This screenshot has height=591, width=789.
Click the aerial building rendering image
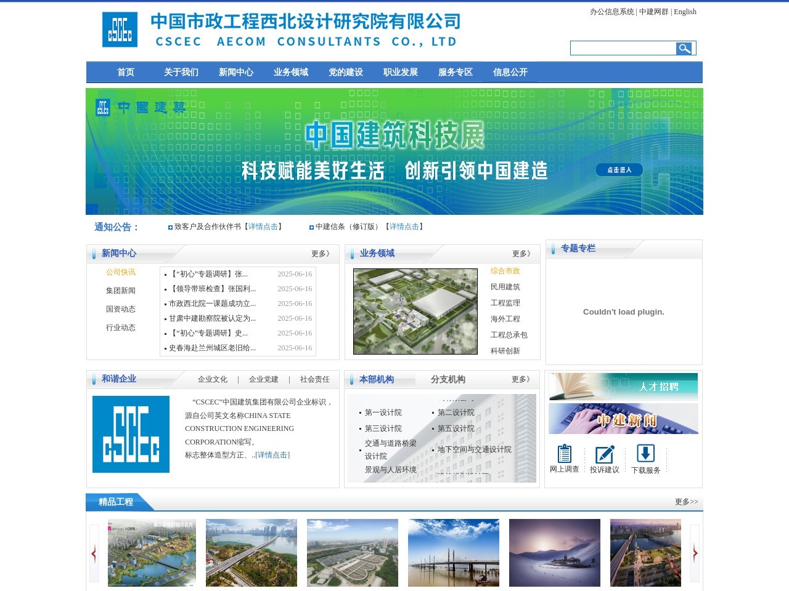[x=415, y=312]
